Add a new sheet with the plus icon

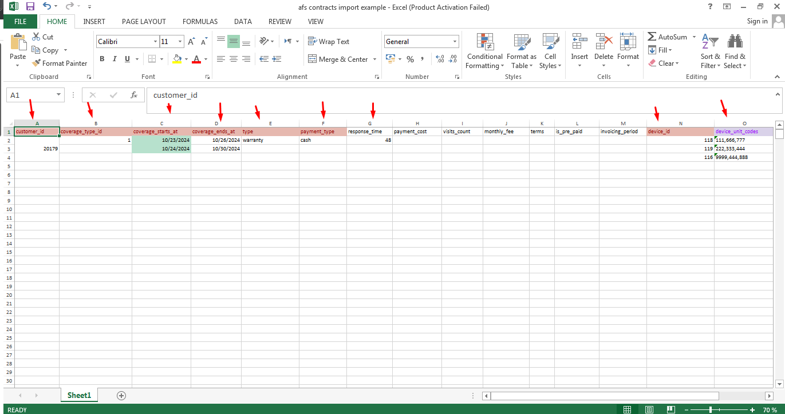121,395
